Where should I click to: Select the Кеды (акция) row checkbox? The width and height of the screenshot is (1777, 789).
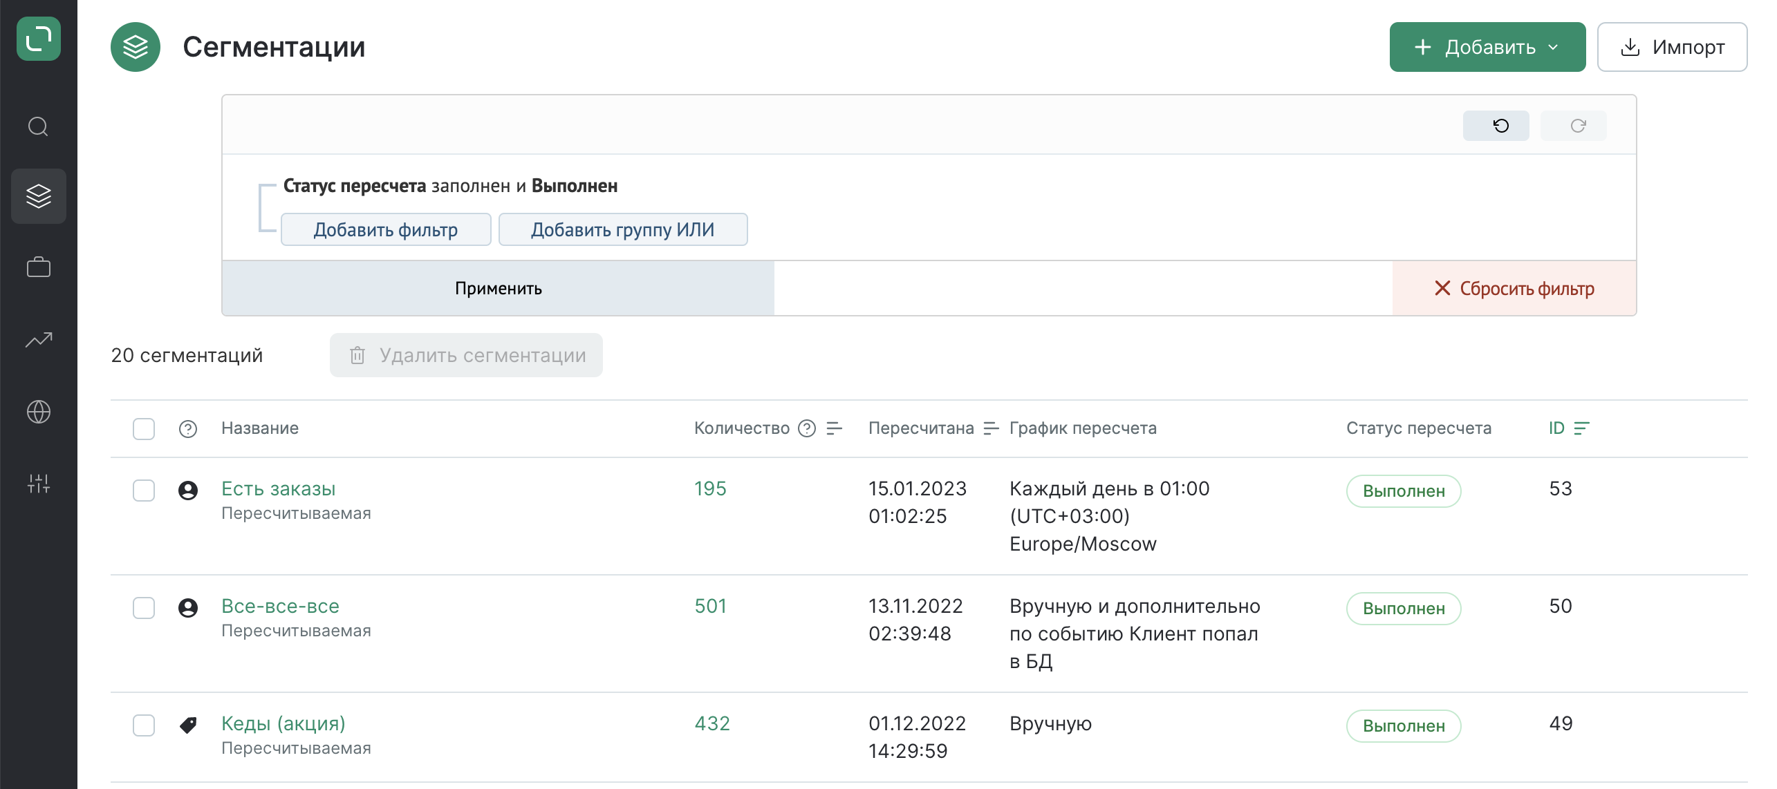pyautogui.click(x=144, y=725)
